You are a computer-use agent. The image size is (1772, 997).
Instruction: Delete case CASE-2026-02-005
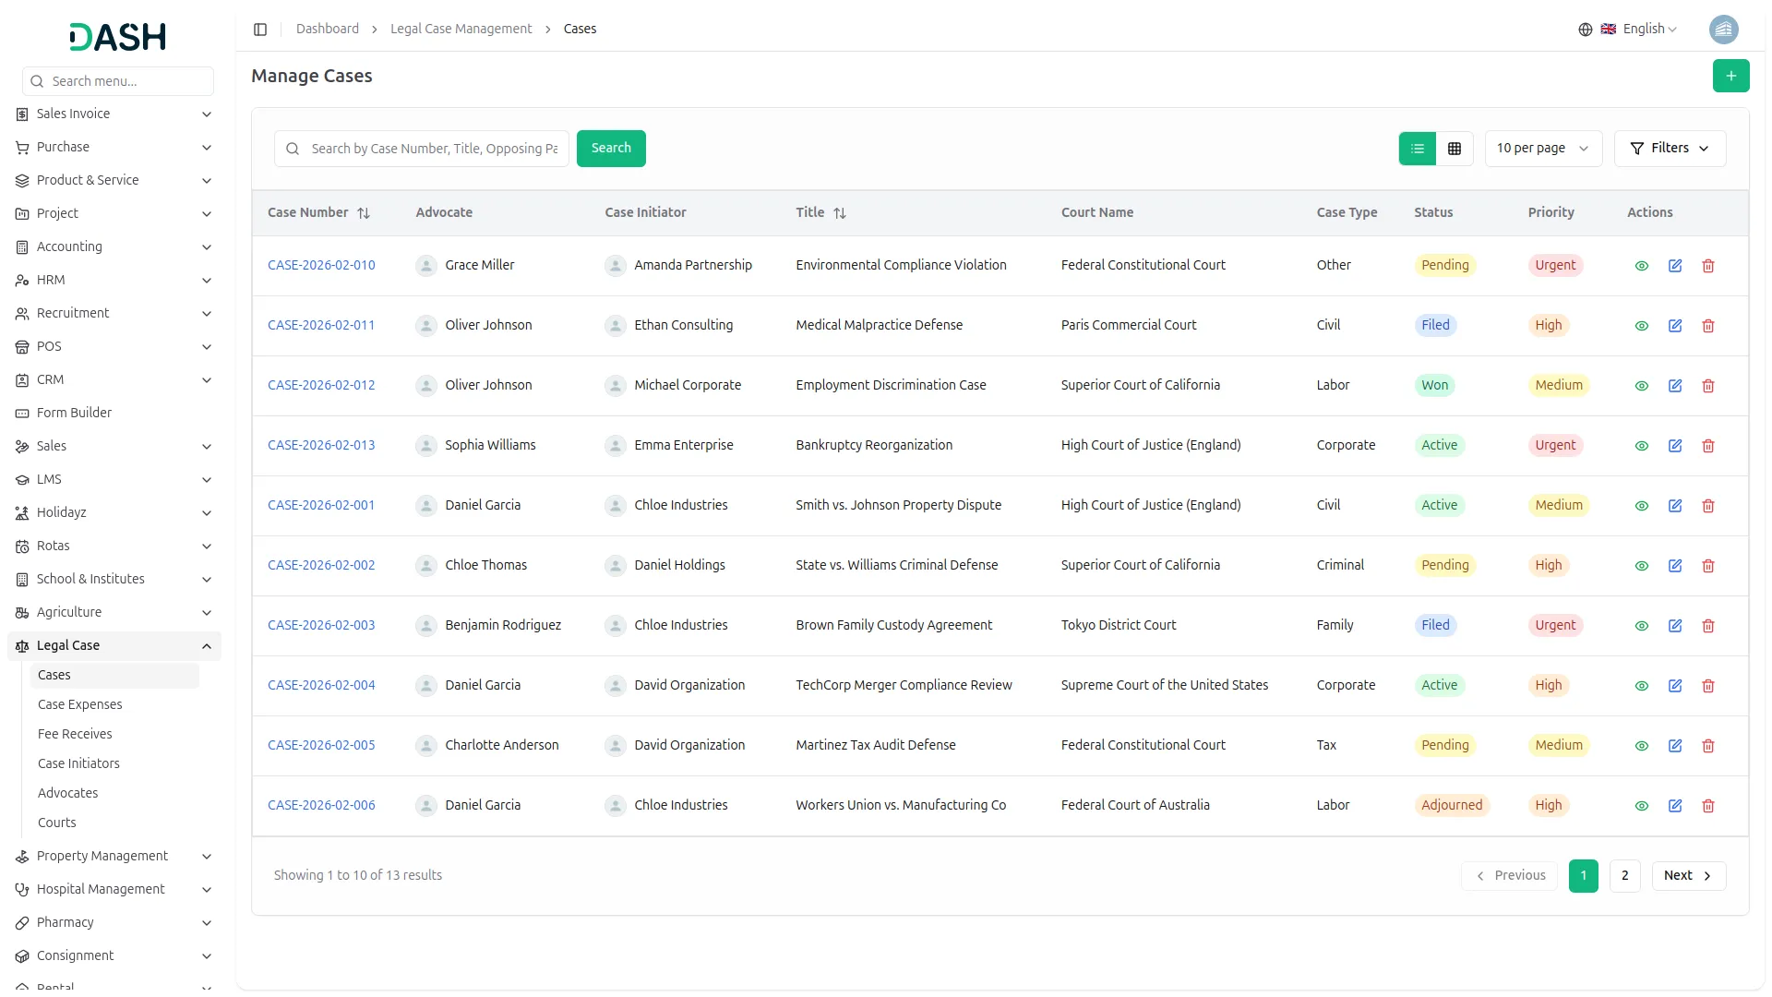1707,746
